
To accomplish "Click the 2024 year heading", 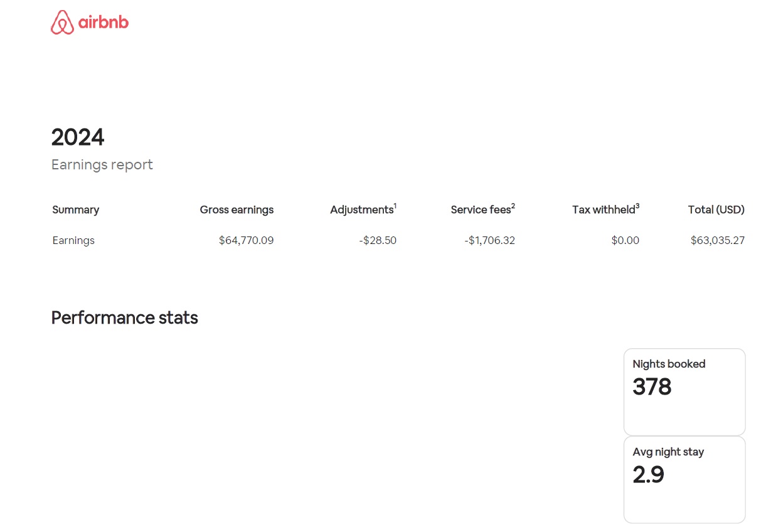I will point(78,137).
